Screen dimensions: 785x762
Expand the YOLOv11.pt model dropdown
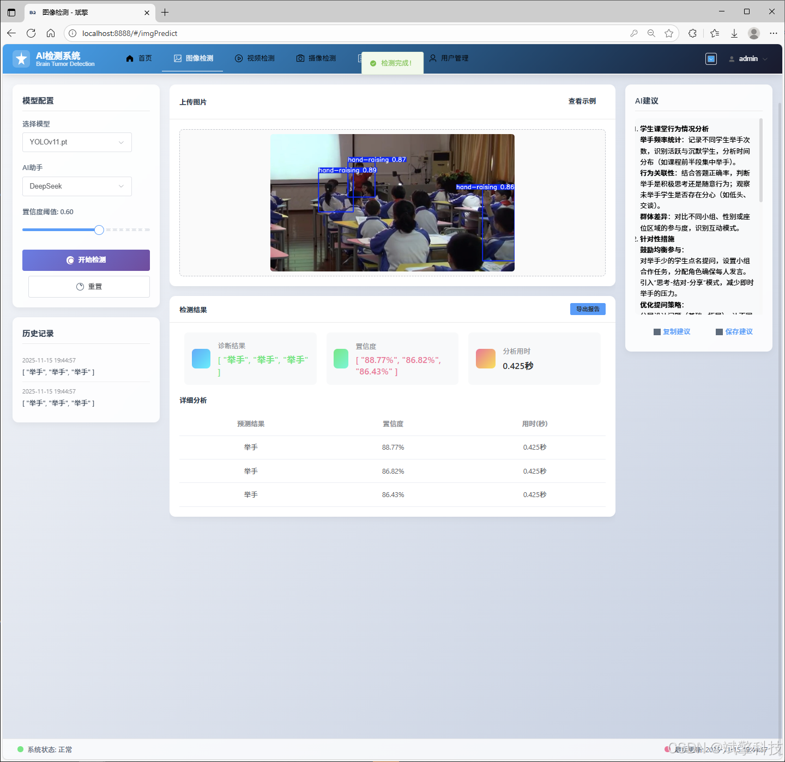[77, 142]
